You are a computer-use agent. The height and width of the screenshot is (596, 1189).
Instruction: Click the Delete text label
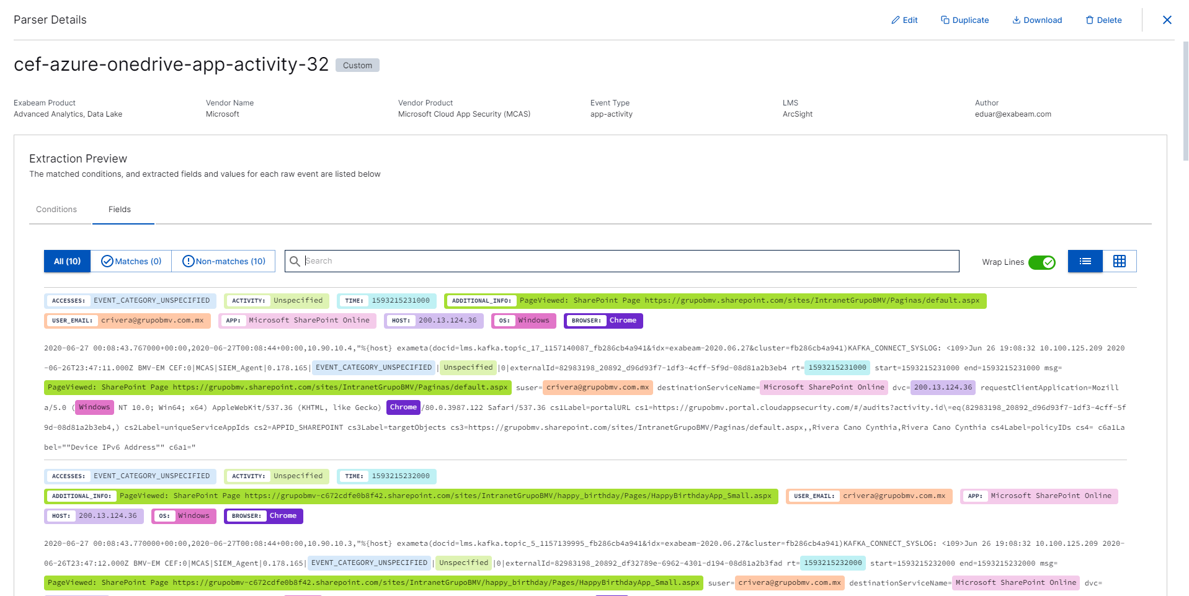(x=1109, y=20)
